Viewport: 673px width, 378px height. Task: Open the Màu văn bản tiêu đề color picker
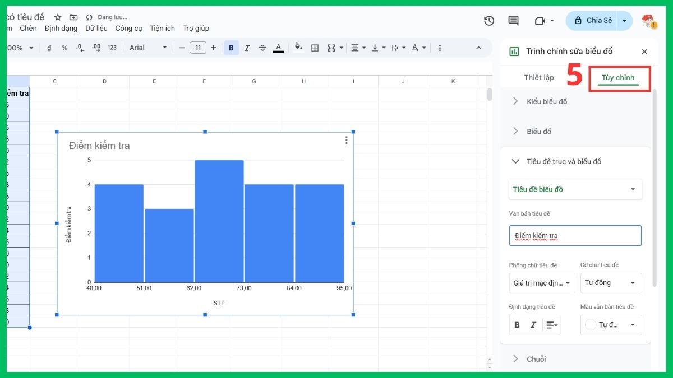(611, 325)
